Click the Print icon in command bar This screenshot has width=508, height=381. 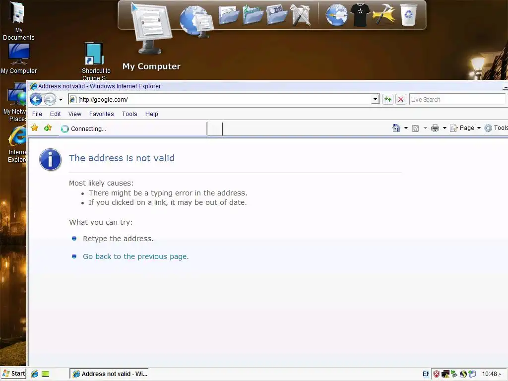[435, 128]
